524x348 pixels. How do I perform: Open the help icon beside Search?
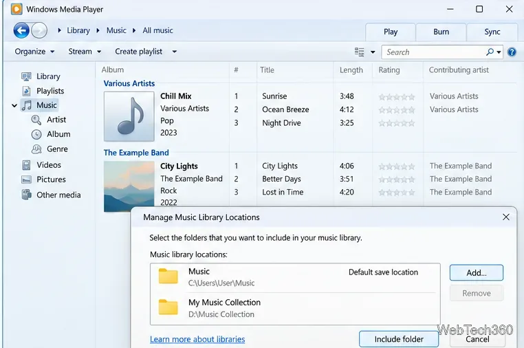pyautogui.click(x=512, y=52)
